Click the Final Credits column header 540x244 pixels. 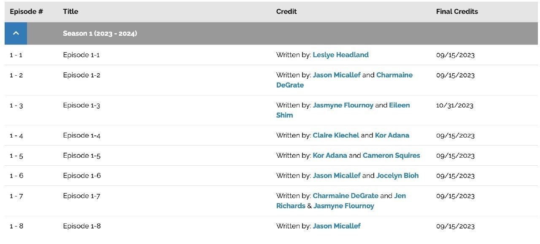tap(457, 12)
